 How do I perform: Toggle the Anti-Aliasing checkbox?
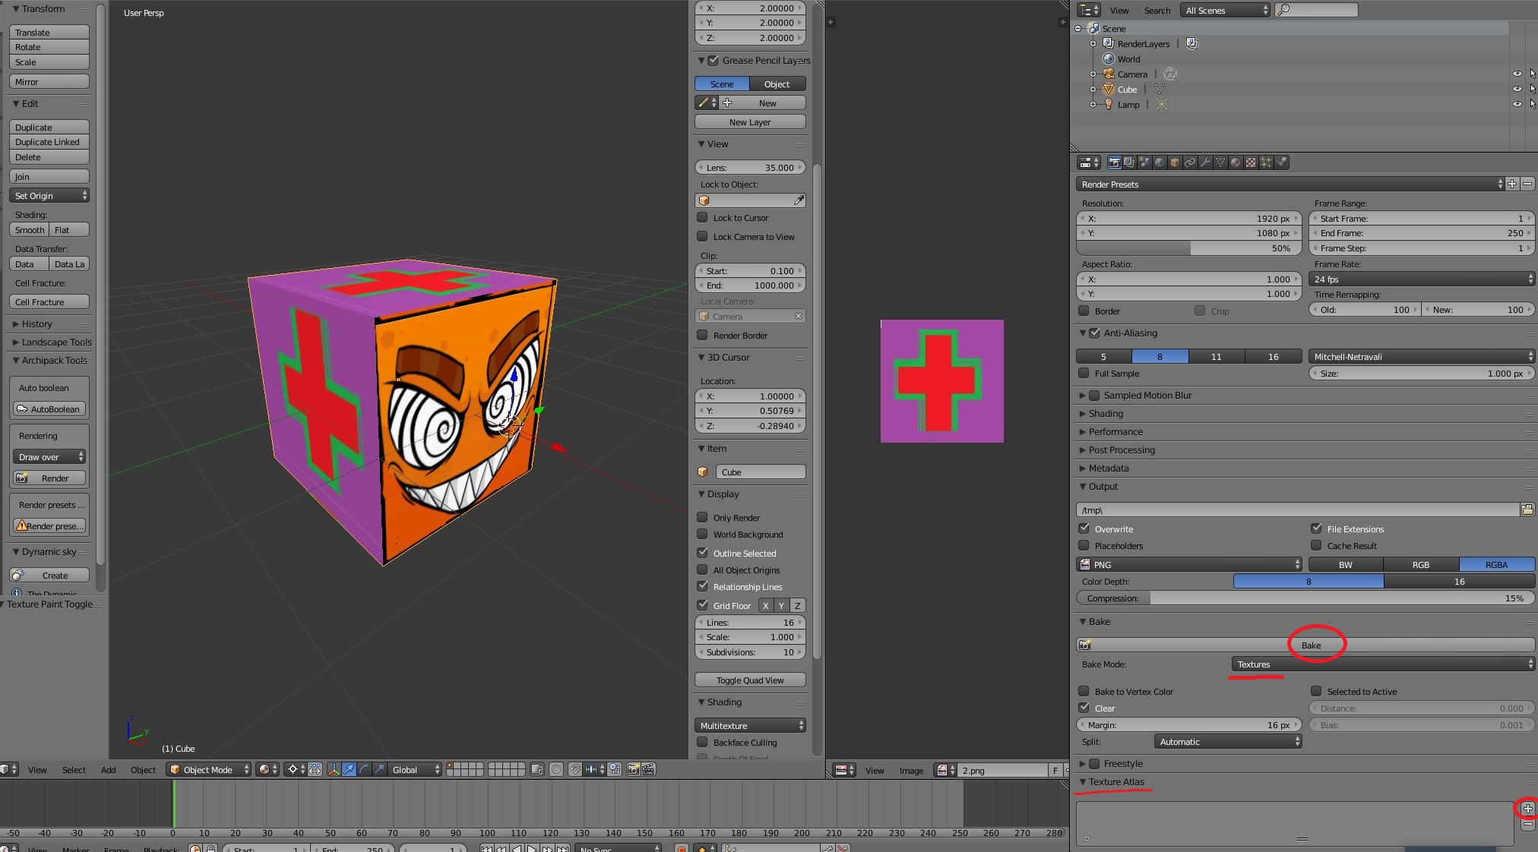pos(1095,333)
